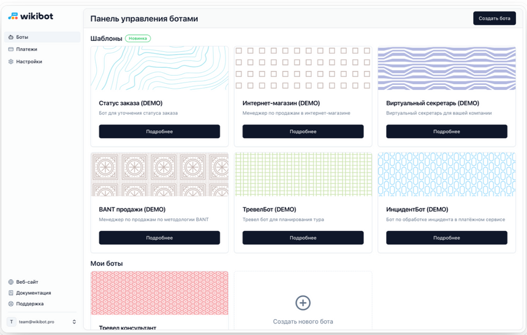Click Подробнее under Статус заказа (DEMO)
527x335 pixels.
159,131
